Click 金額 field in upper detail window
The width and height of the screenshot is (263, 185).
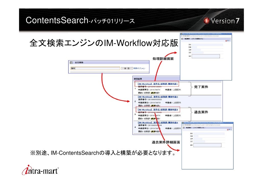(196, 50)
